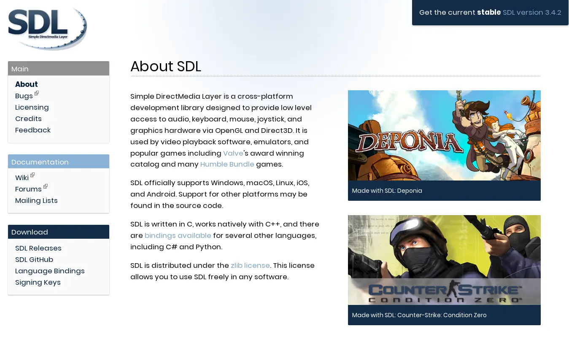
Task: Click external link icon beside Bugs
Action: click(37, 93)
